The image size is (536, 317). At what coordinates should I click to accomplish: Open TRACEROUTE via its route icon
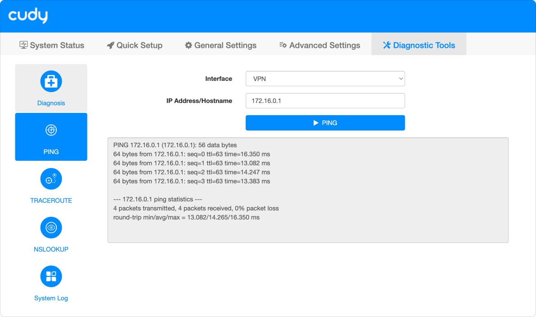point(51,179)
